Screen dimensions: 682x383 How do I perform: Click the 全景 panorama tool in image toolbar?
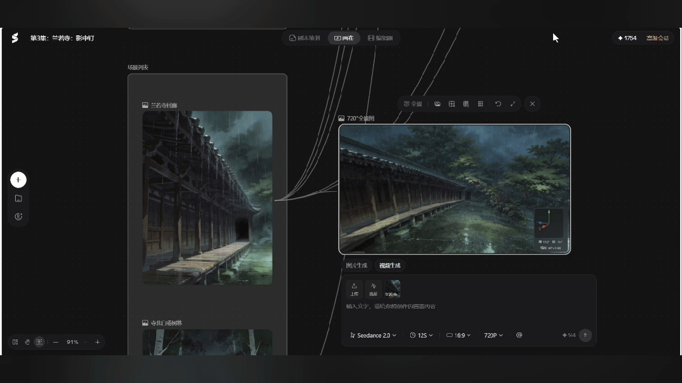point(413,103)
